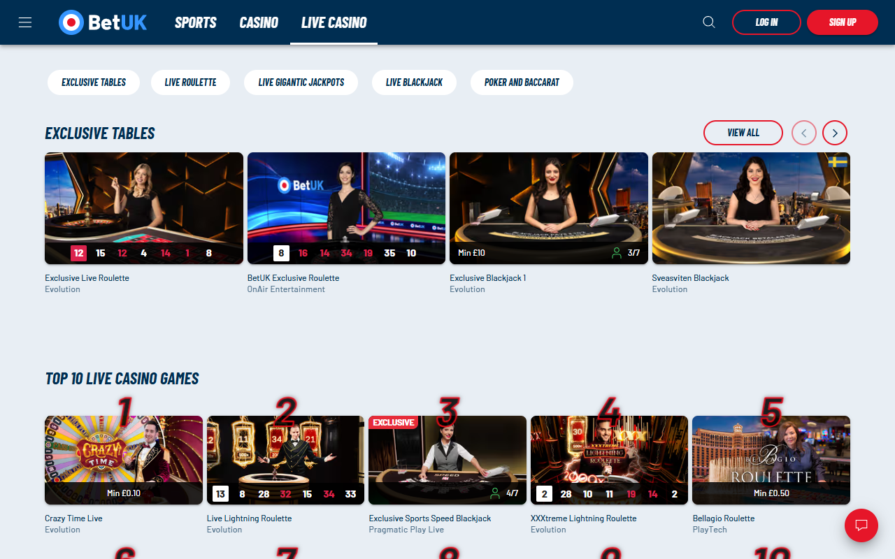Click seat icon on Sports Speed Blackjack
Viewport: 895px width, 559px height.
pos(495,494)
